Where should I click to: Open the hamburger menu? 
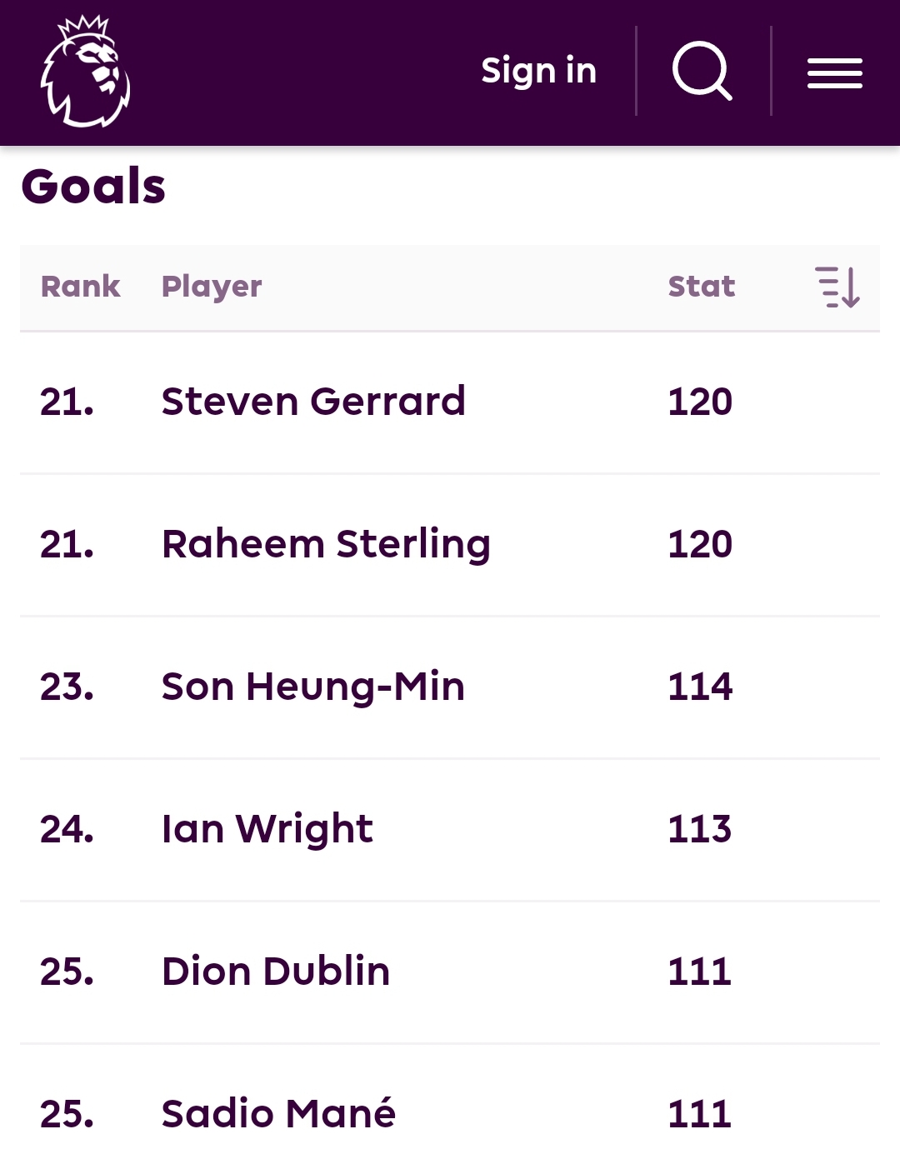tap(834, 73)
